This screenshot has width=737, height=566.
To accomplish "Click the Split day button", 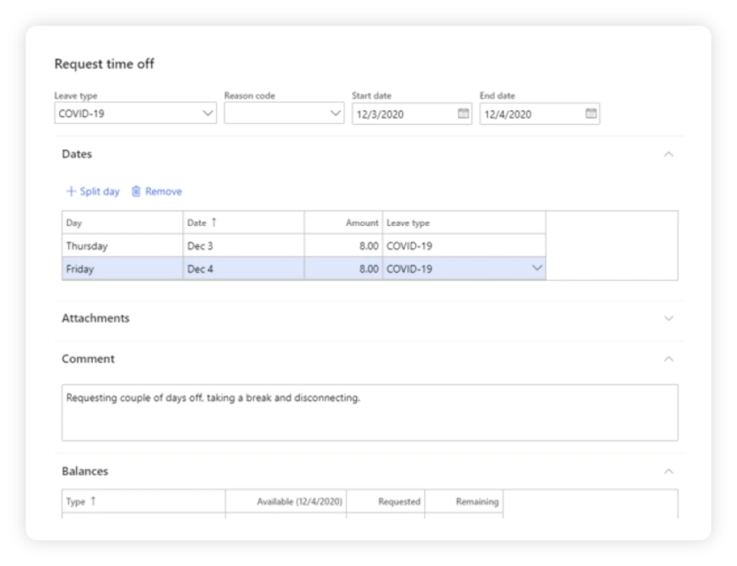I will [x=93, y=191].
